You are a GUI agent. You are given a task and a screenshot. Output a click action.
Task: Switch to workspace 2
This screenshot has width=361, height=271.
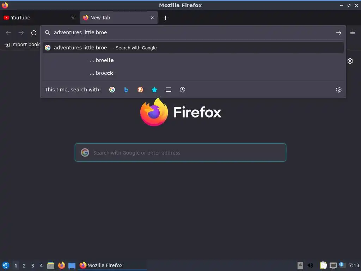(24, 266)
